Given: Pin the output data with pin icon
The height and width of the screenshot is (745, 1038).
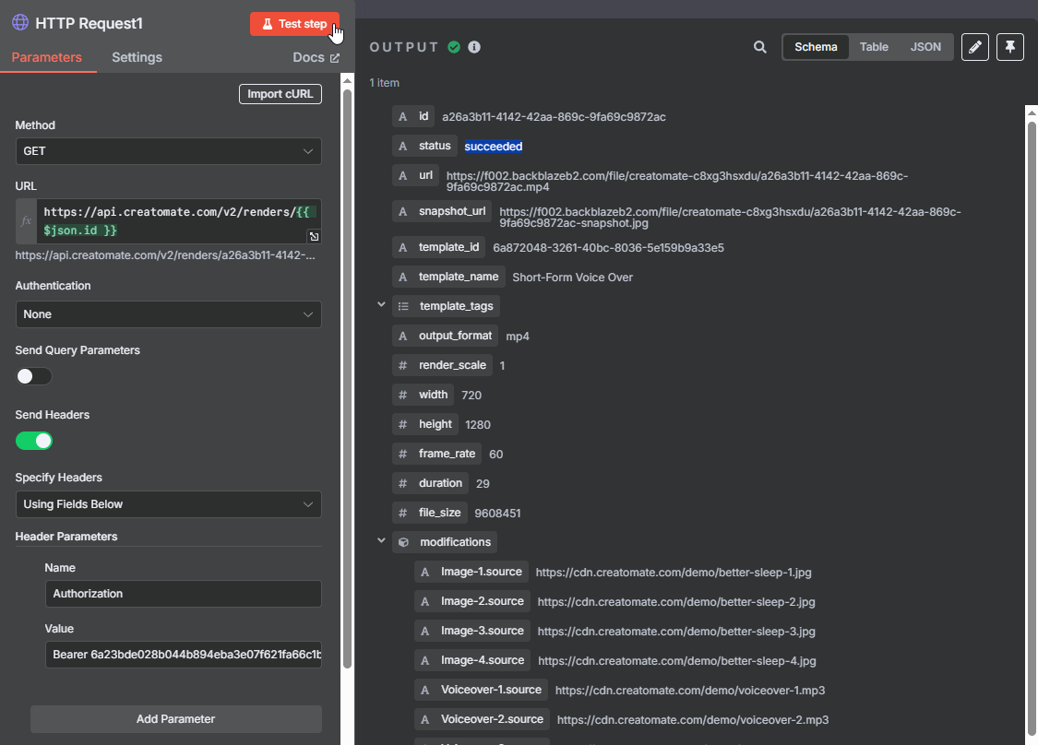Looking at the screenshot, I should [x=1010, y=47].
